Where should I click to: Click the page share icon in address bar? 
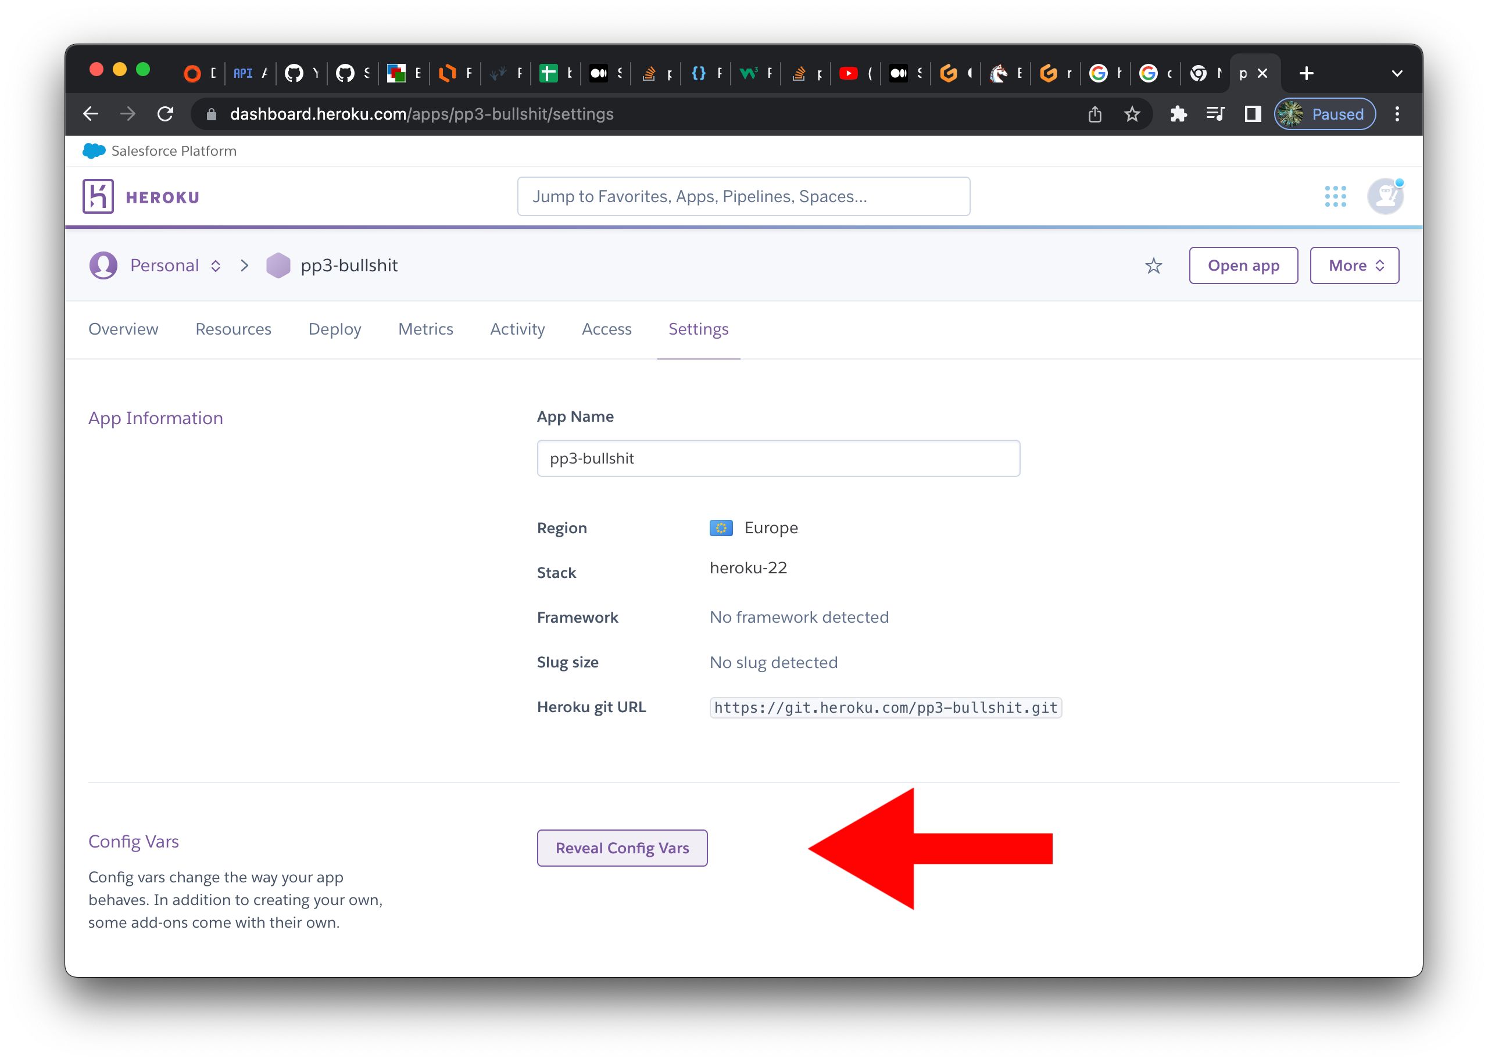click(1095, 114)
